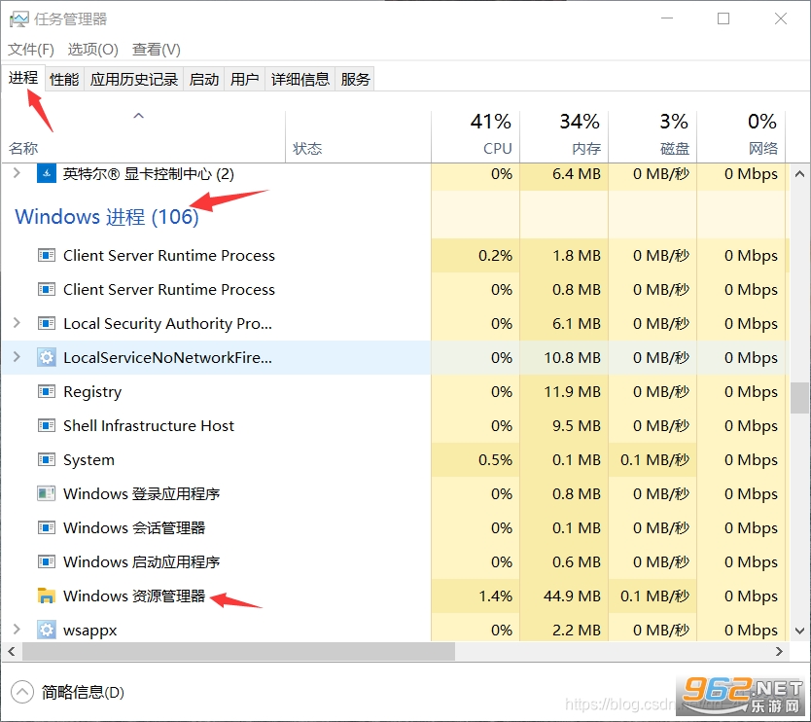This screenshot has height=722, width=811.
Task: Sort by the 名称 column header
Action: (143, 136)
